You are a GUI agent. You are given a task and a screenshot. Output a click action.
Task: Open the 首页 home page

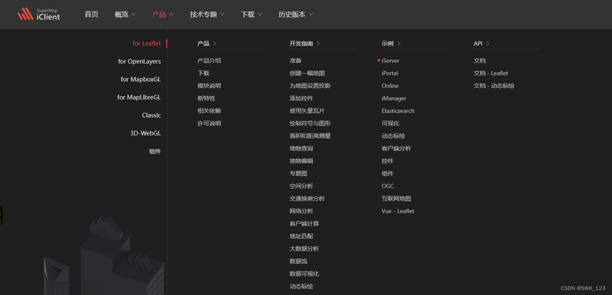tap(91, 14)
